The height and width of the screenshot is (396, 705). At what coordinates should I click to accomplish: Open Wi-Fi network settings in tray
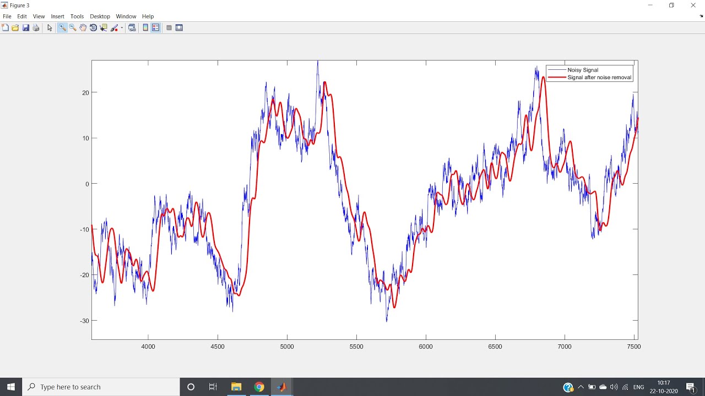[625, 387]
